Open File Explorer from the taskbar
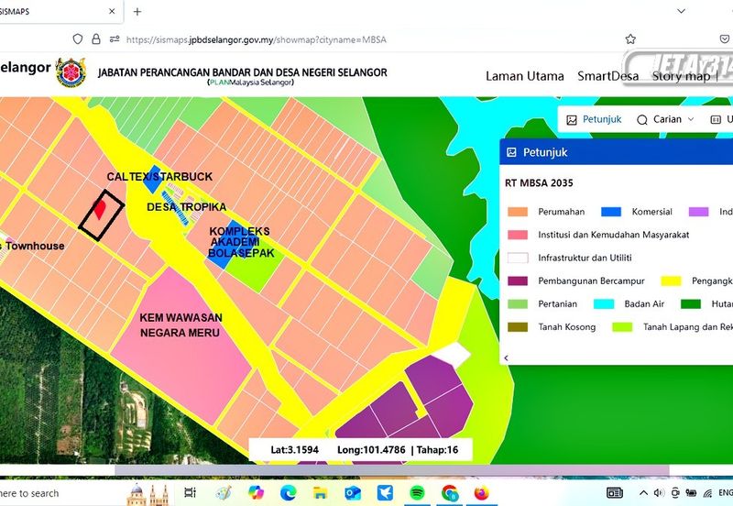Screen dimensions: 733x506 (320, 493)
